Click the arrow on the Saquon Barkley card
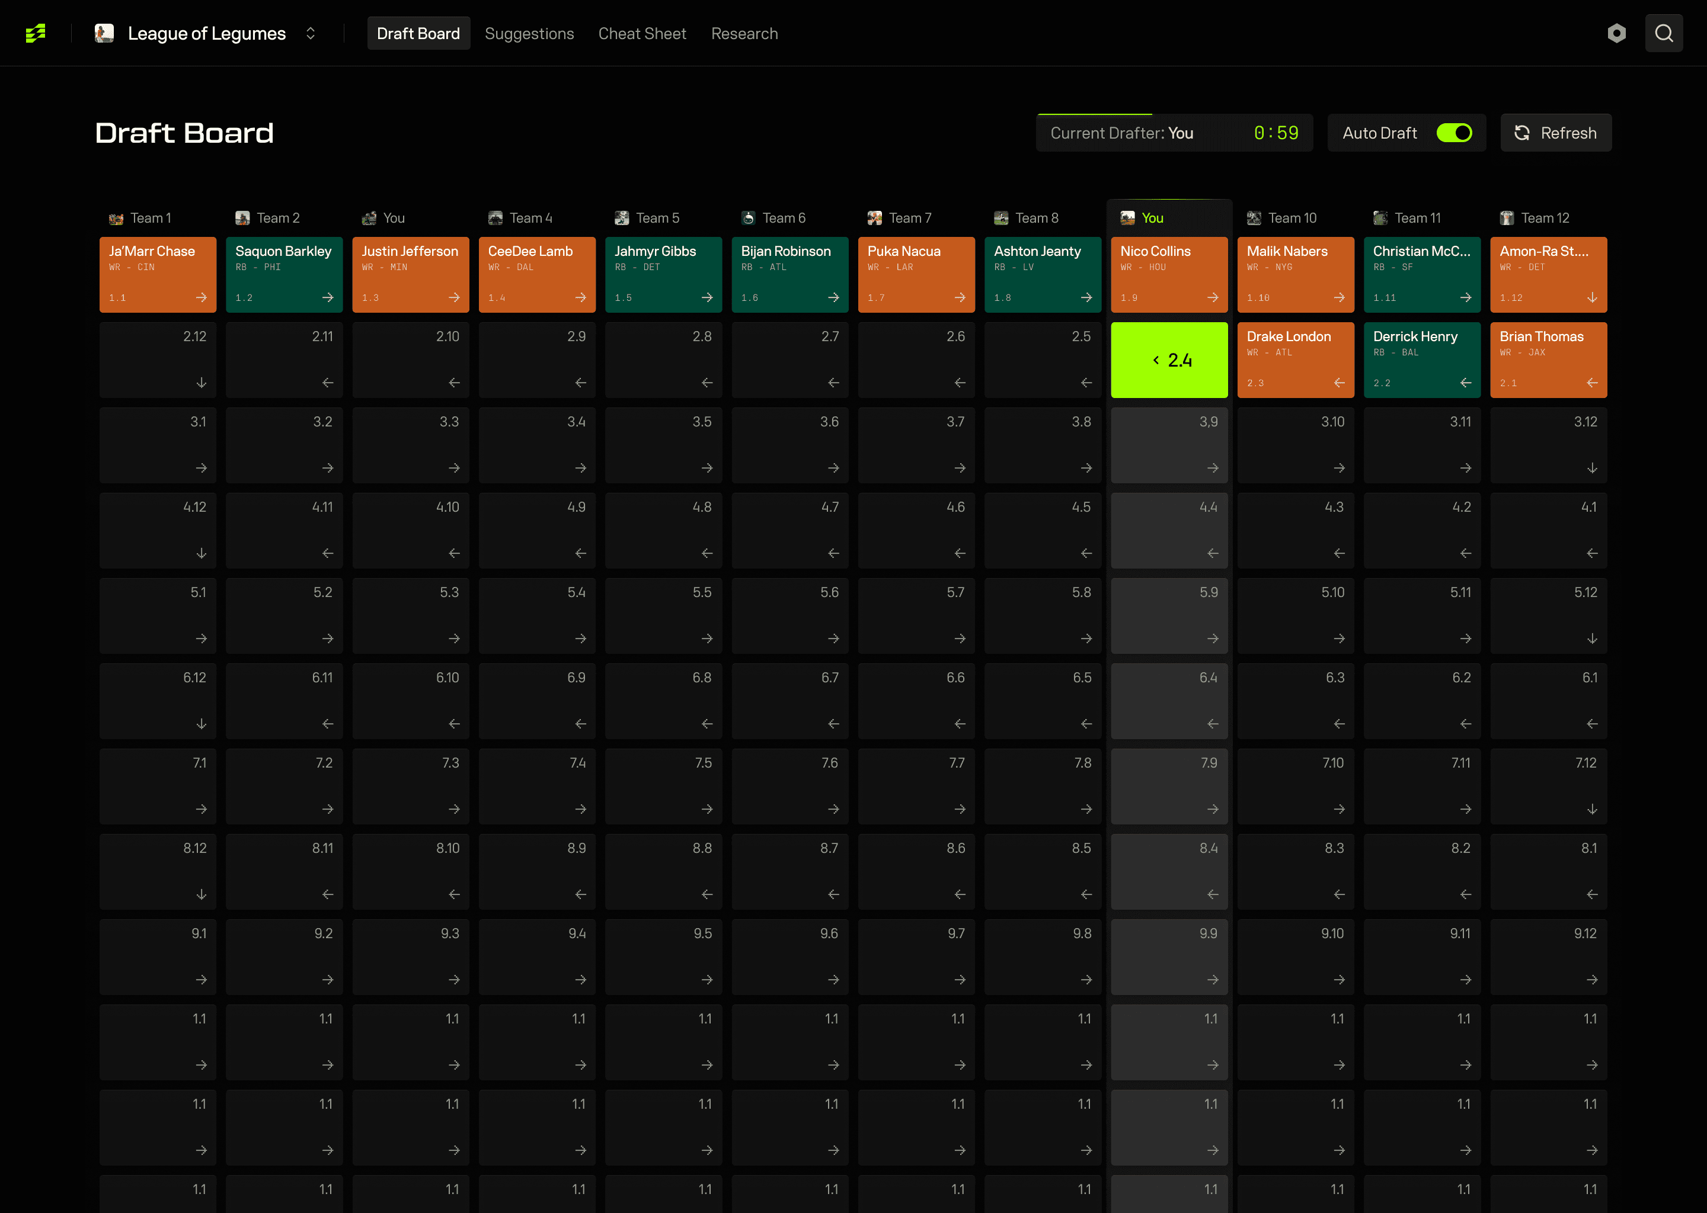This screenshot has width=1707, height=1213. pyautogui.click(x=327, y=297)
